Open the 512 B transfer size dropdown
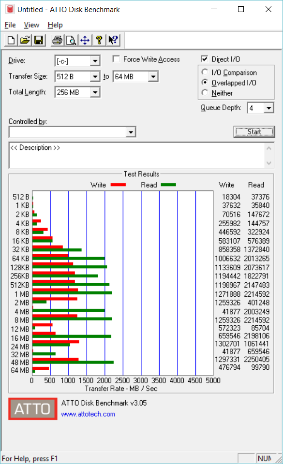Screen dimensions: 283x464 coord(95,77)
